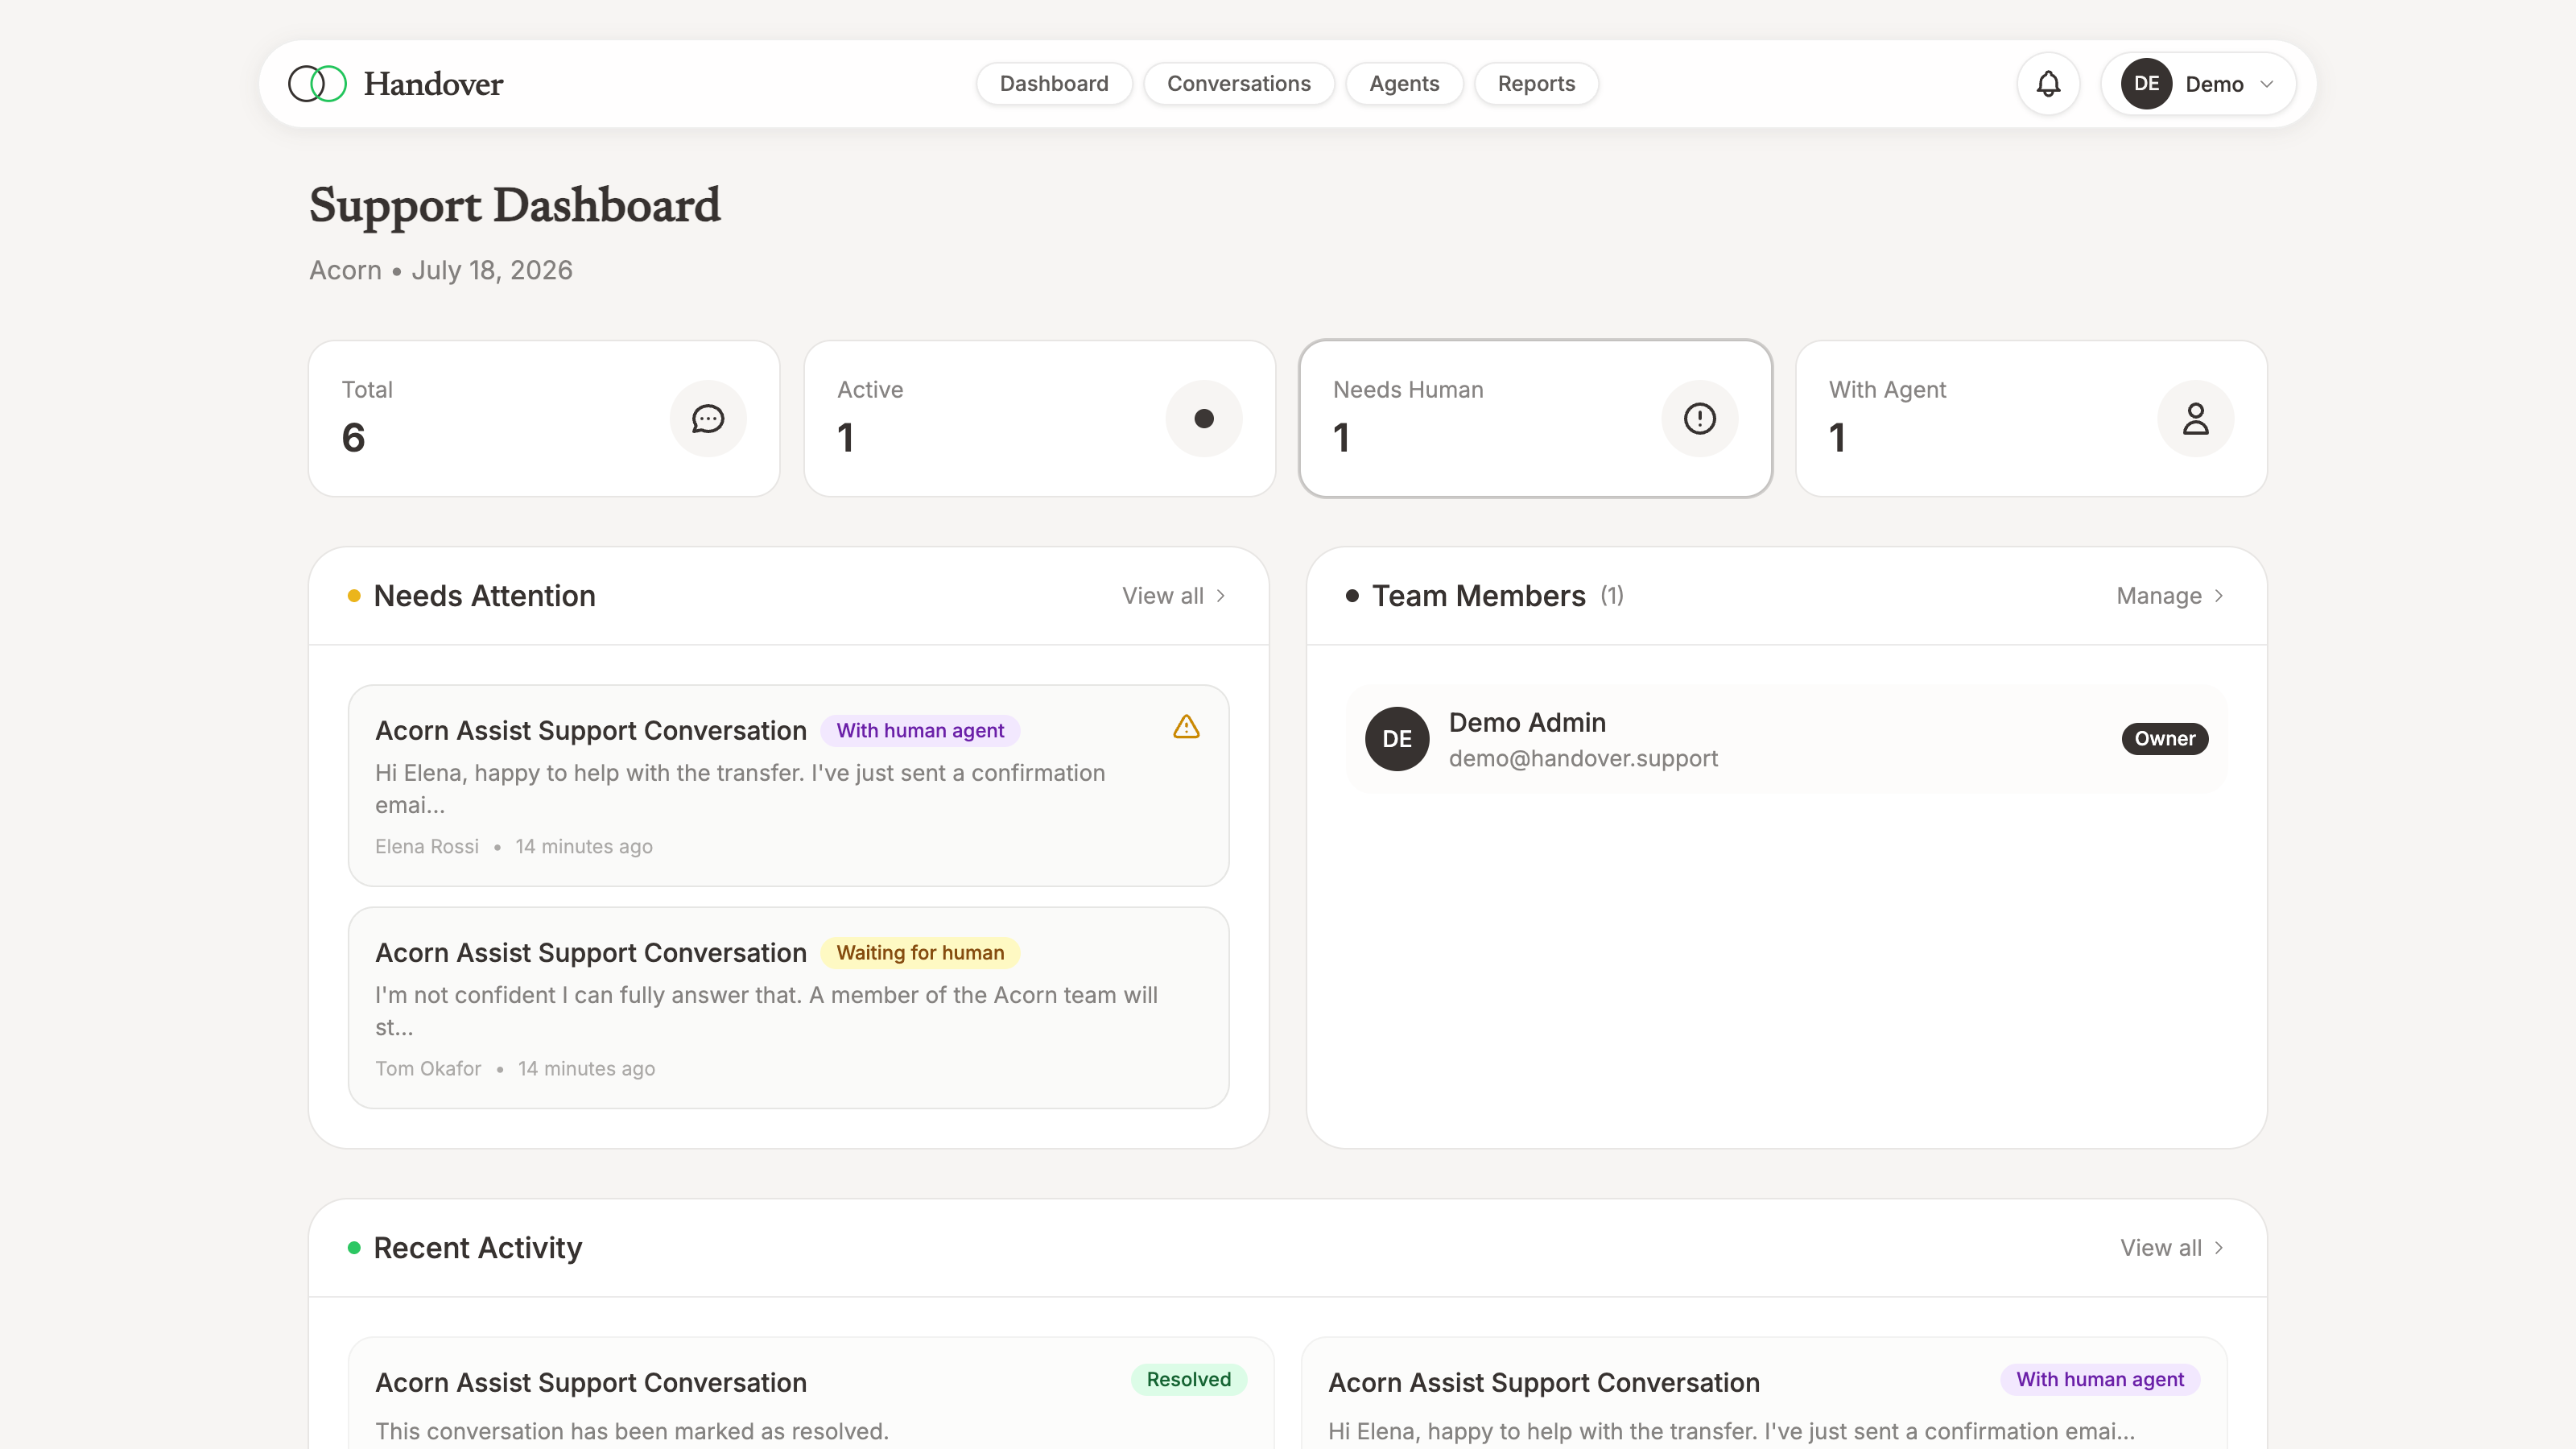The height and width of the screenshot is (1449, 2576).
Task: Click the Owner badge
Action: coord(2165,739)
